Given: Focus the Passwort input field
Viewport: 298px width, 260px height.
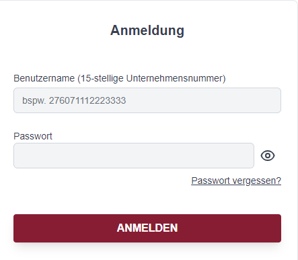Looking at the screenshot, I should tap(134, 156).
